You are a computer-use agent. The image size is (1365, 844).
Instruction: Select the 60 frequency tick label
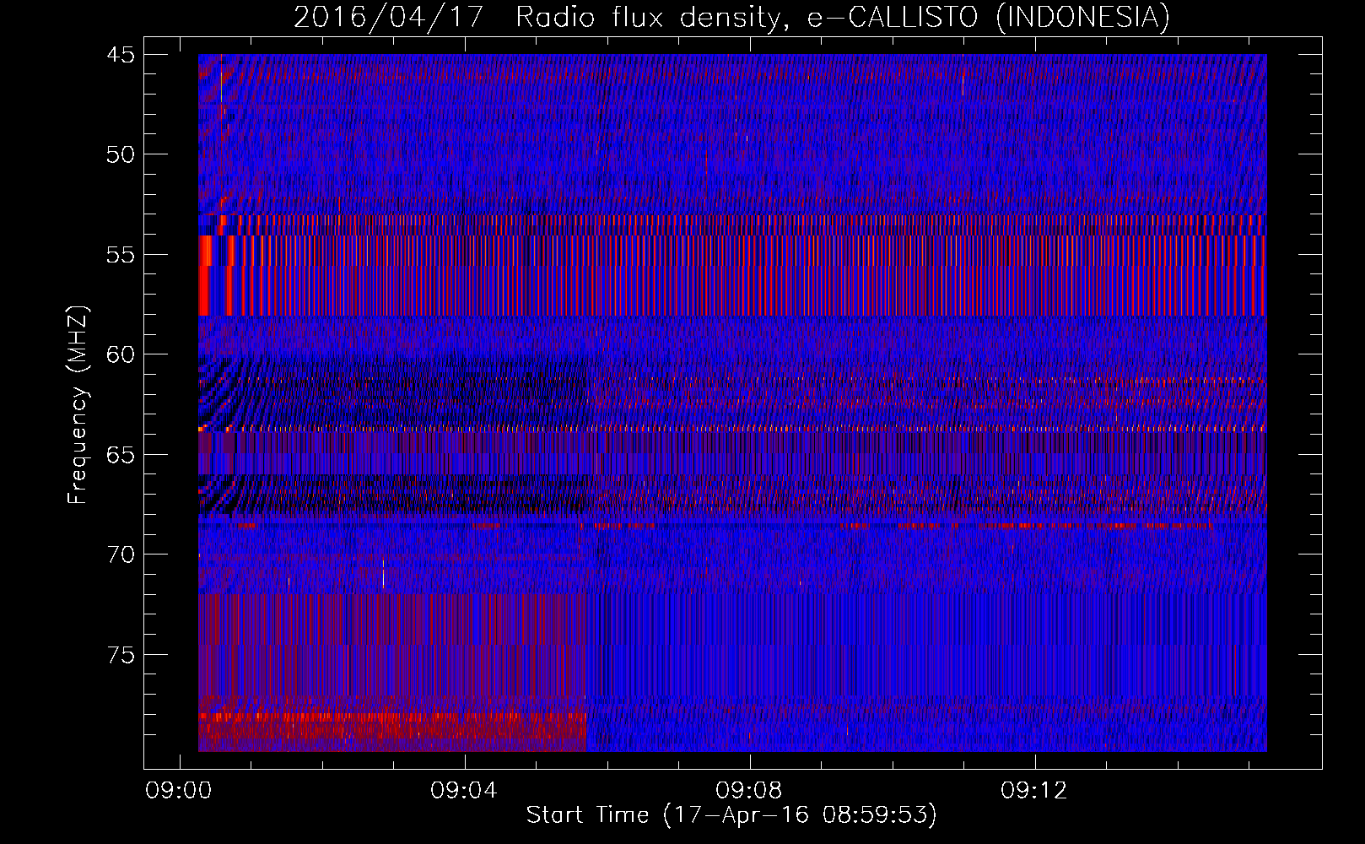pos(121,354)
